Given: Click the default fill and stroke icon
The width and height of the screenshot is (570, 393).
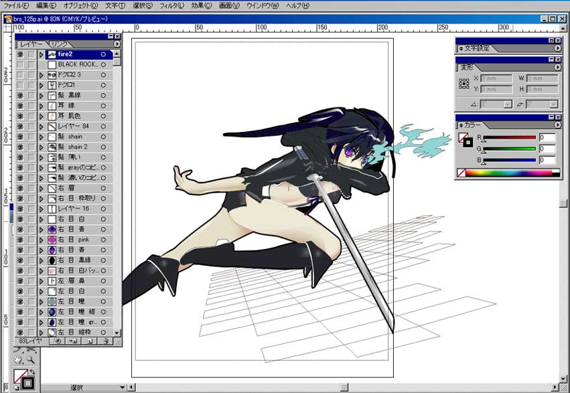Looking at the screenshot, I should [16, 388].
